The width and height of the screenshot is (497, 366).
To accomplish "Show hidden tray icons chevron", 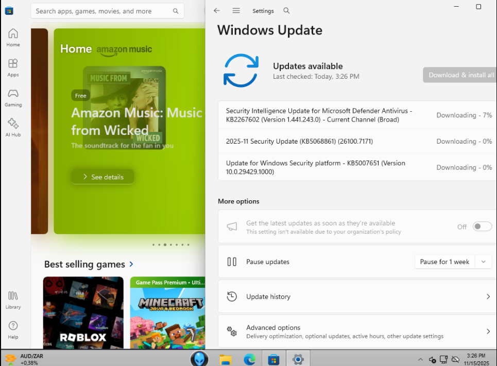I will pyautogui.click(x=420, y=359).
